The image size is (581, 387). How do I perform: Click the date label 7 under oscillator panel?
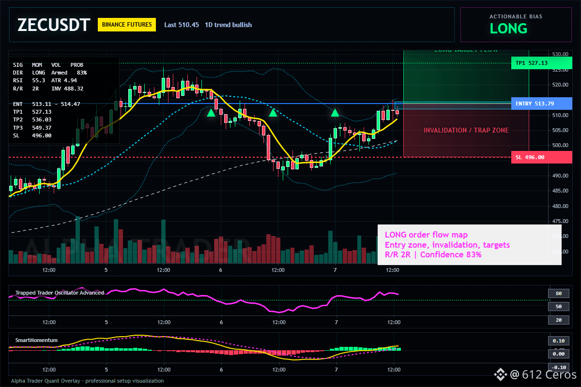pyautogui.click(x=336, y=322)
